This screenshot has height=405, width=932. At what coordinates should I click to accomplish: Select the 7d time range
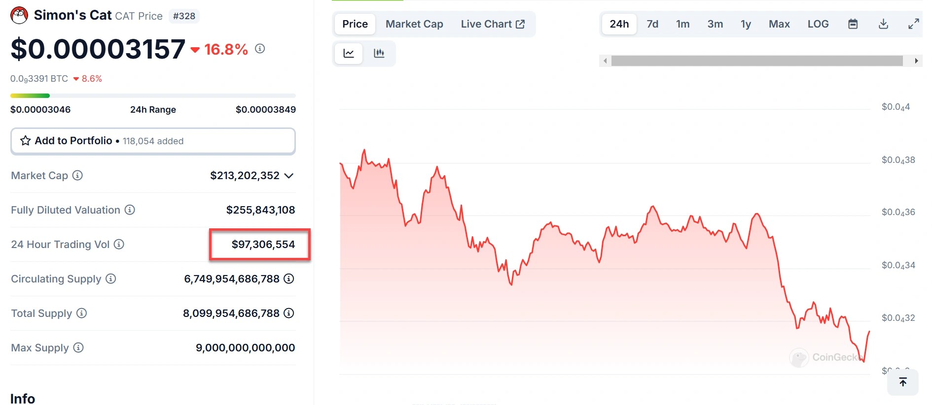click(652, 24)
